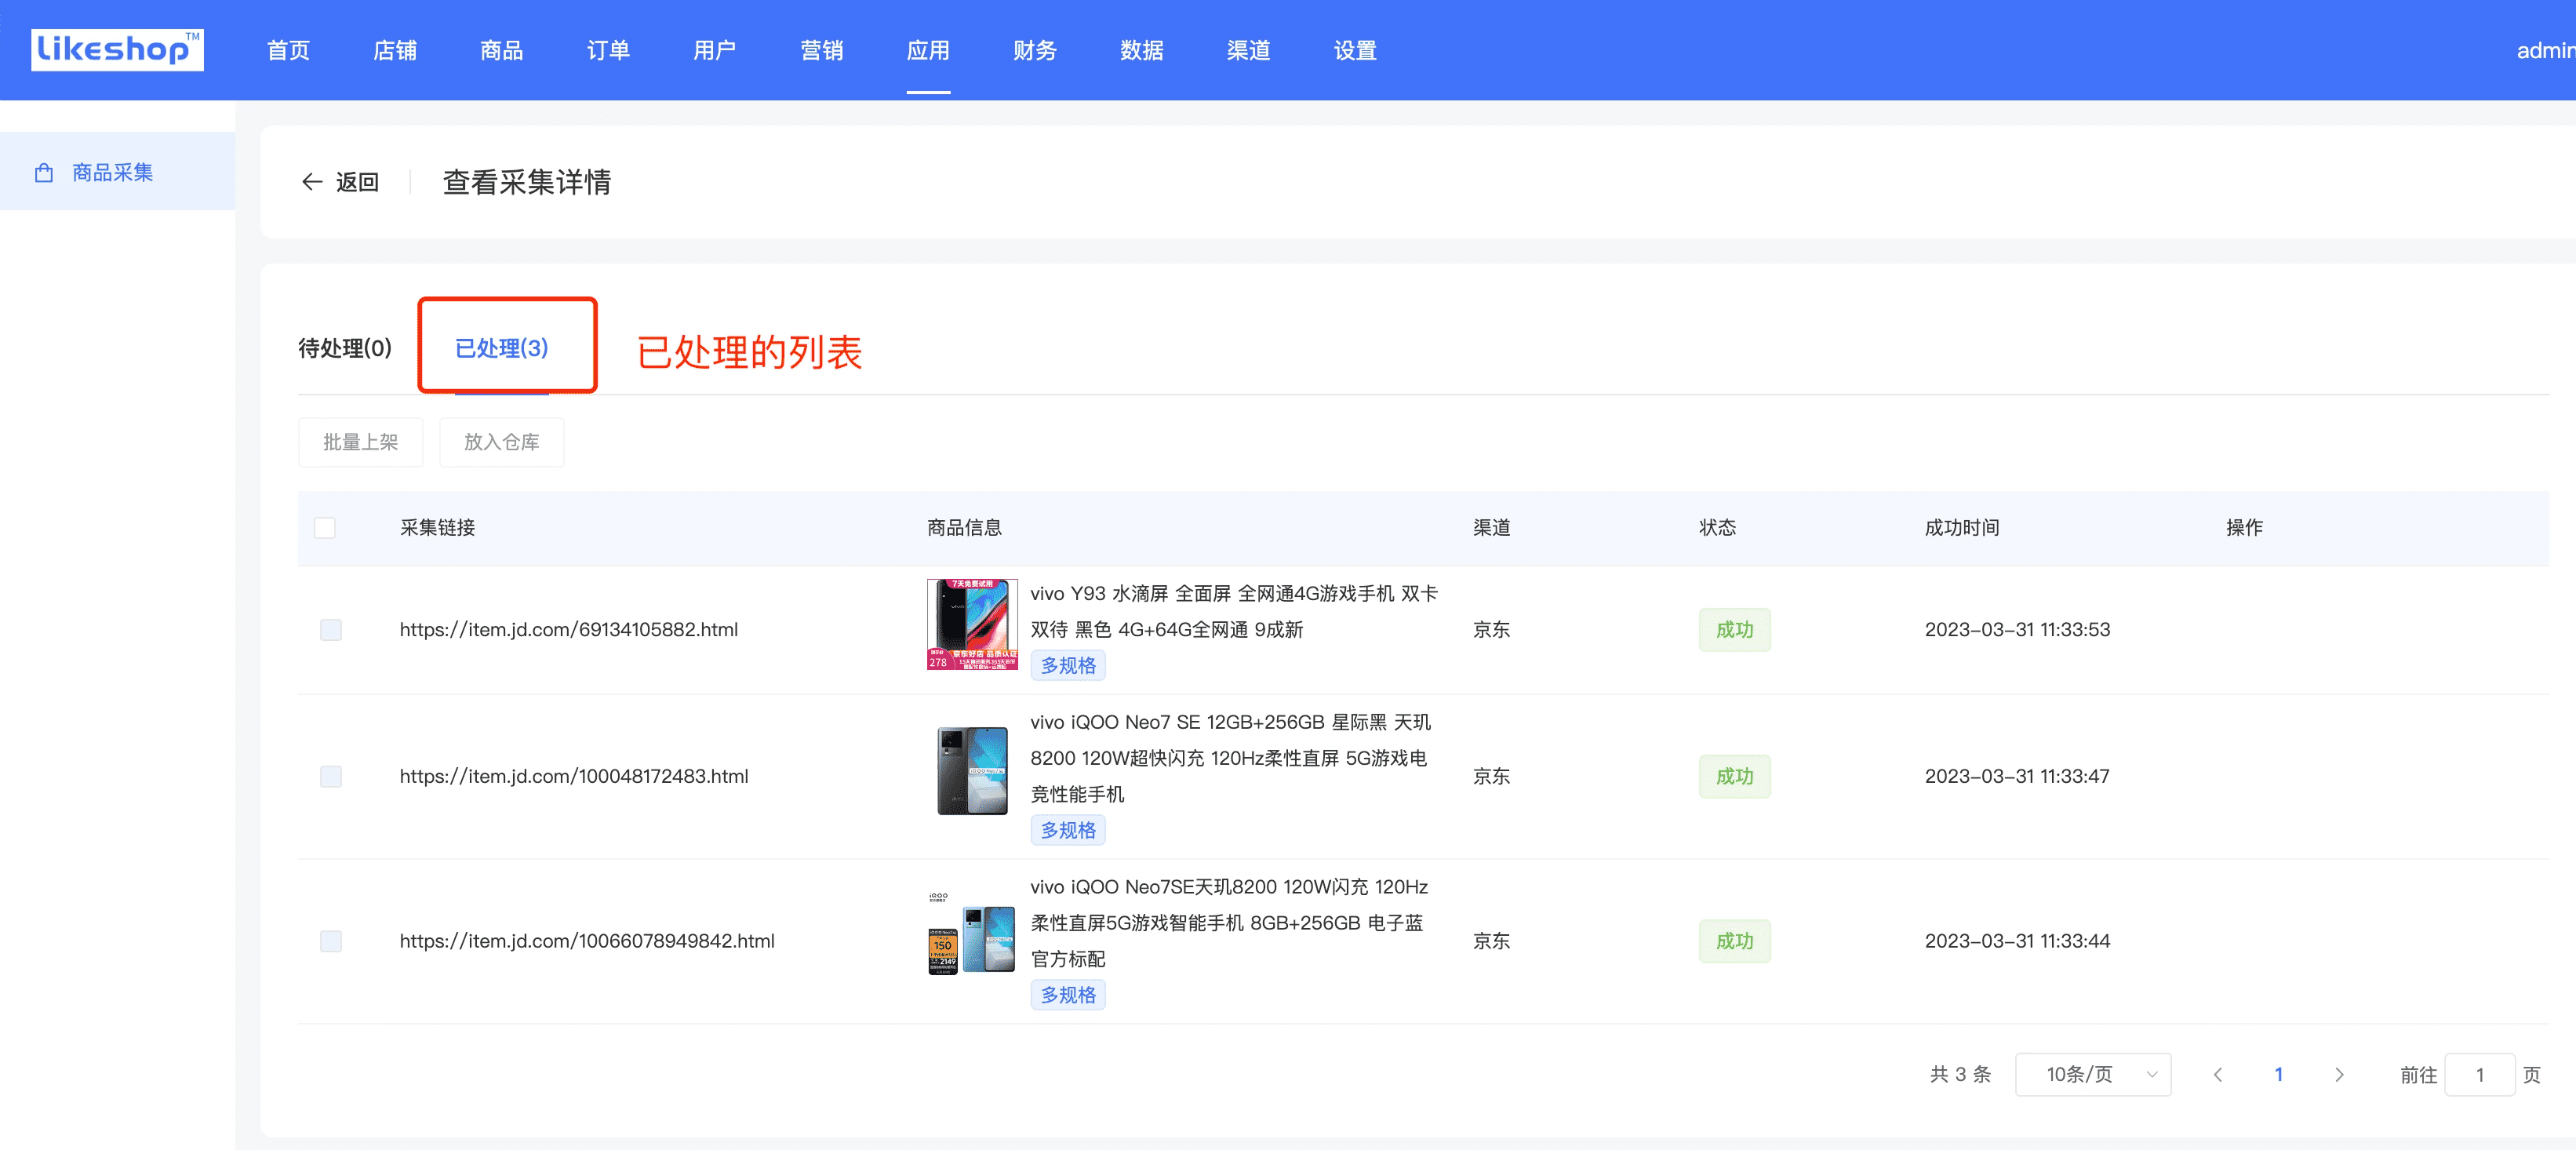Click 多规格 tag in iQOO 星际黑 row
This screenshot has height=1150, width=2576.
tap(1068, 831)
